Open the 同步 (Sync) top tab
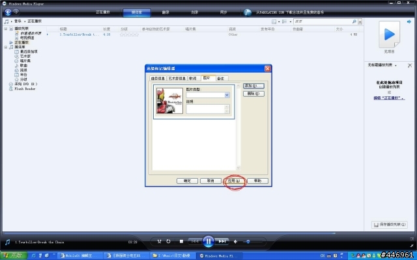417x260 pixels. (223, 12)
